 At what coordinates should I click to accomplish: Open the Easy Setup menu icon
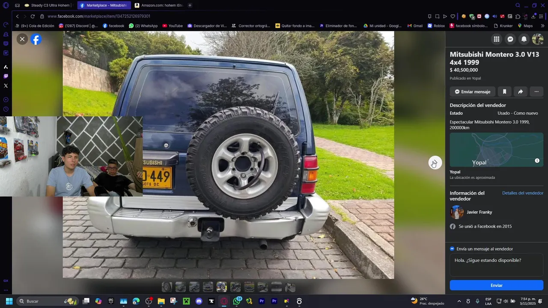(542, 16)
